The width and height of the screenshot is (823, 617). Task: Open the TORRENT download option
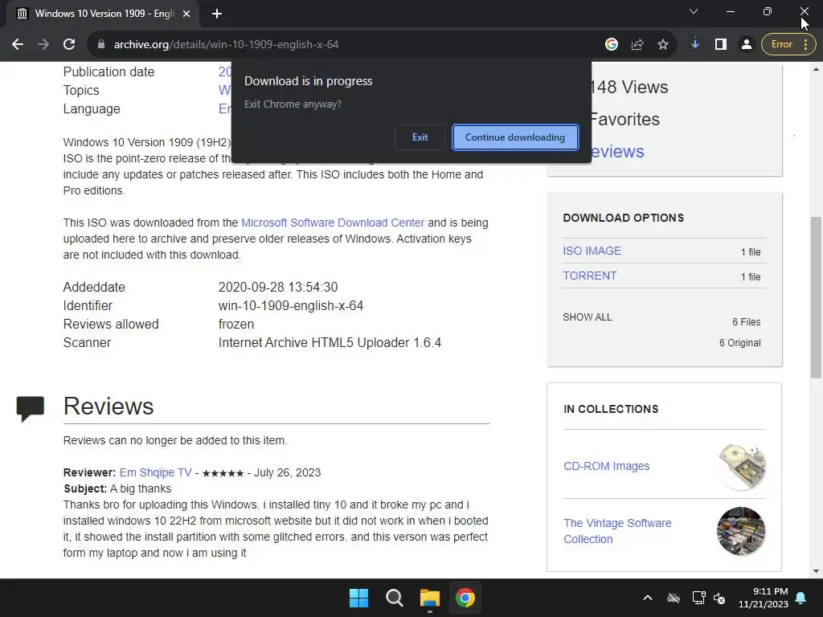[x=589, y=276]
